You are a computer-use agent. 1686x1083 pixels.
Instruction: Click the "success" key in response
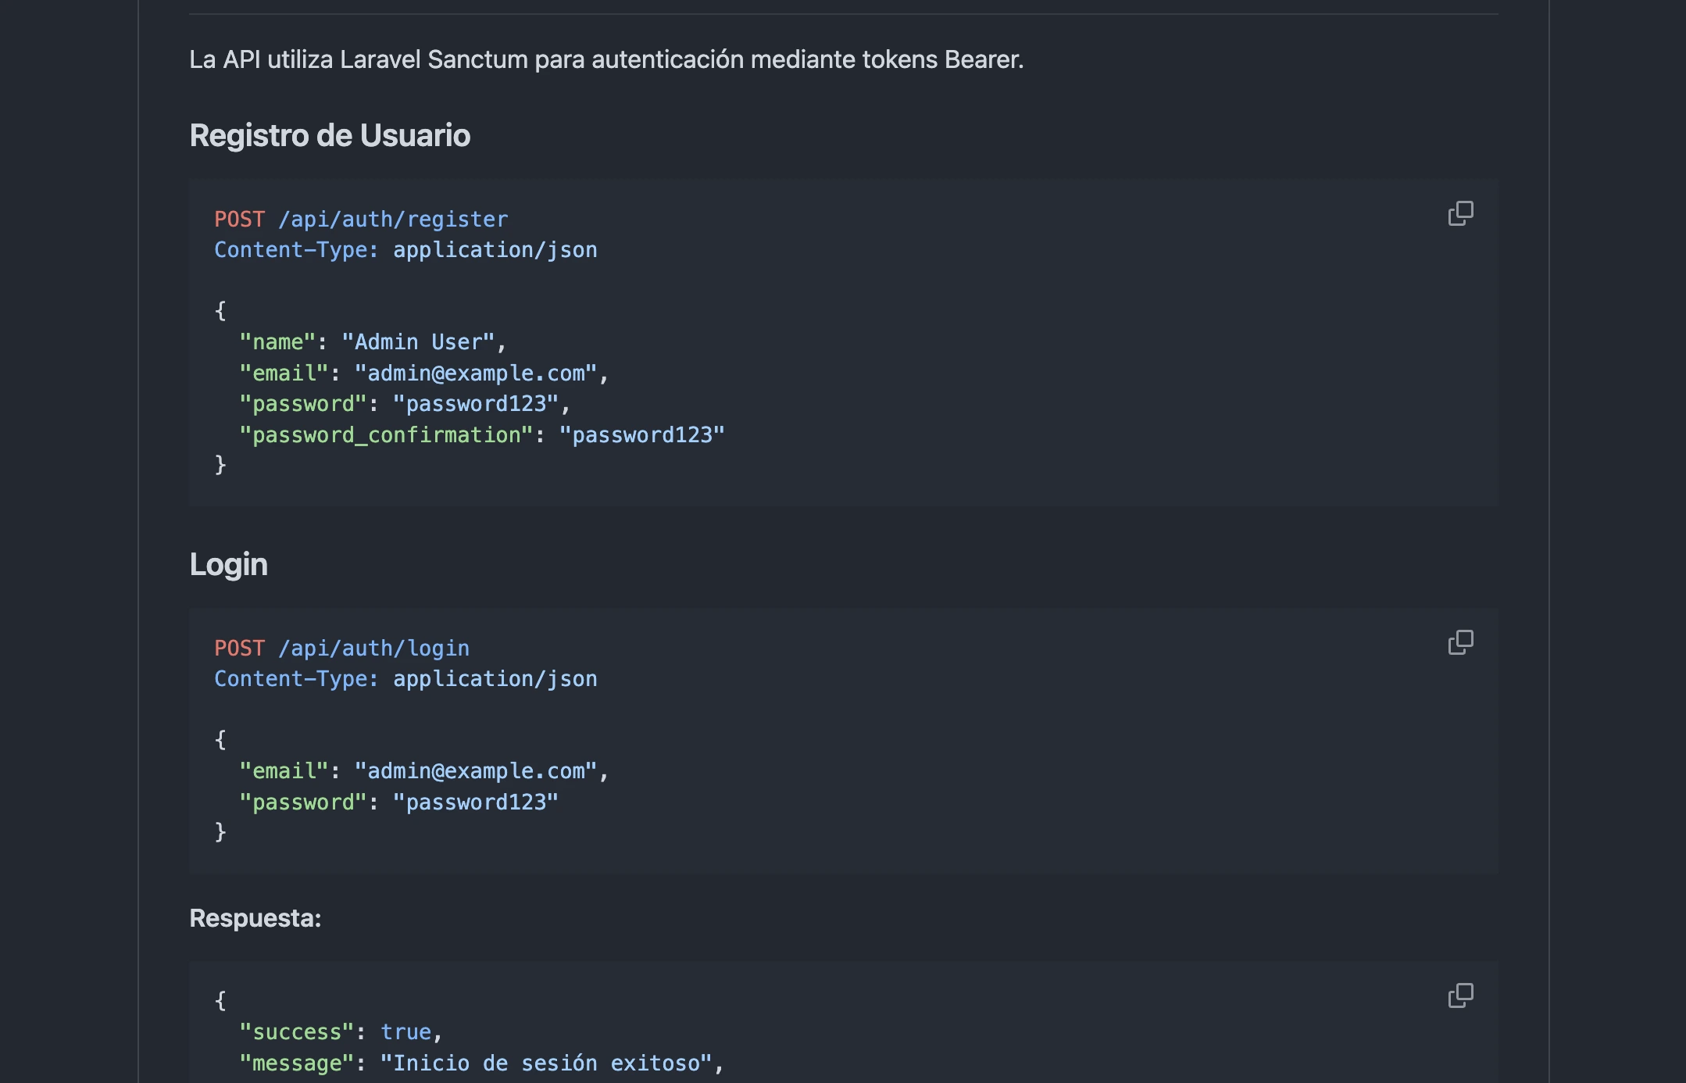297,1032
